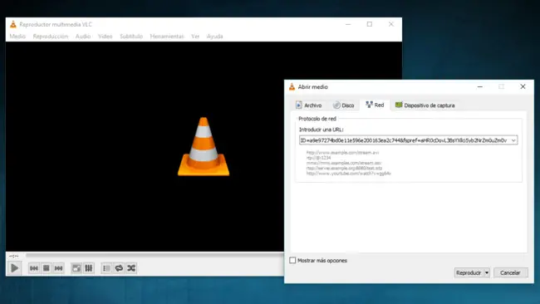Minimize the VLC main window
The image size is (540, 304).
pos(348,24)
